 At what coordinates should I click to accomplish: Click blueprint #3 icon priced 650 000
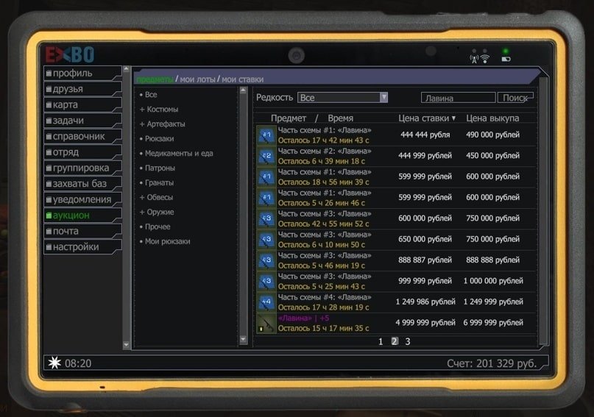pos(266,240)
